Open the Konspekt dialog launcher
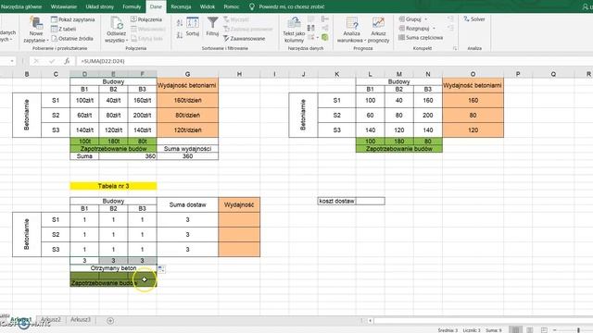This screenshot has height=333, width=593. pos(455,48)
